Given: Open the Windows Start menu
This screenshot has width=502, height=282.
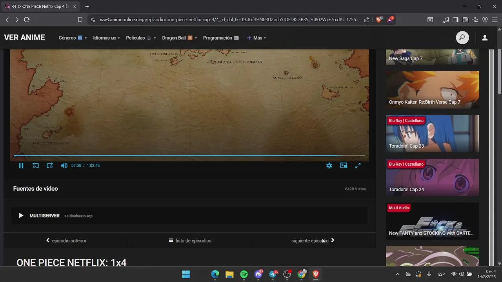Looking at the screenshot, I should pos(186,274).
